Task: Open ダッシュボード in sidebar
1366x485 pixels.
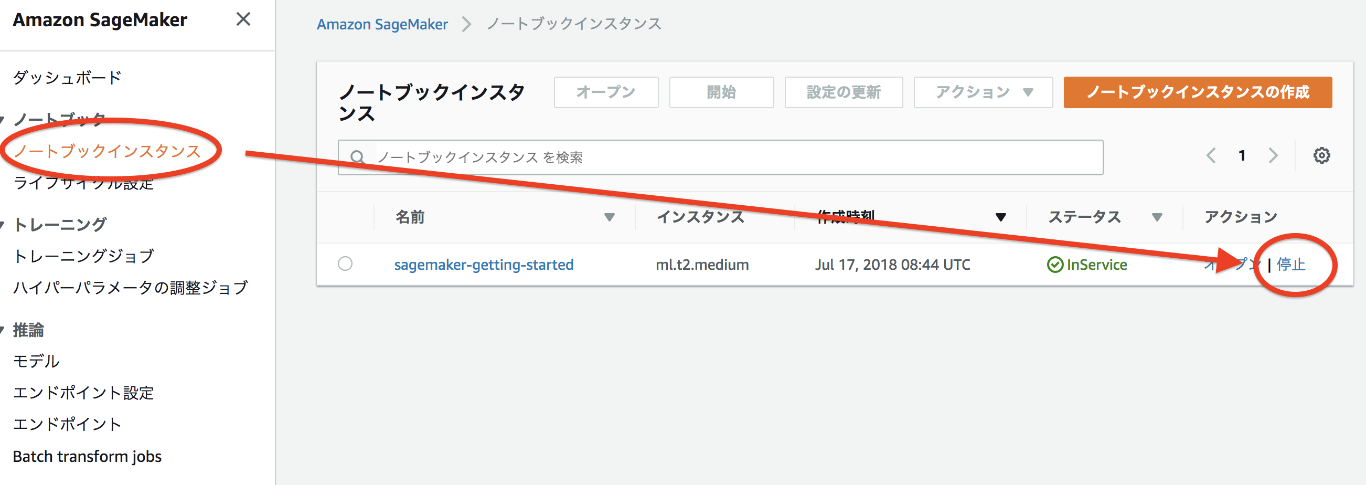Action: tap(67, 78)
